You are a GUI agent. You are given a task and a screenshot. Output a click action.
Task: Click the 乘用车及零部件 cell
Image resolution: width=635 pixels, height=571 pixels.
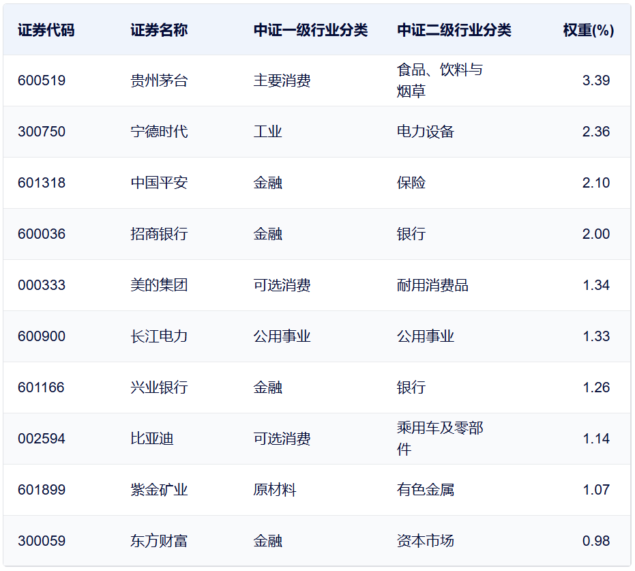click(440, 439)
